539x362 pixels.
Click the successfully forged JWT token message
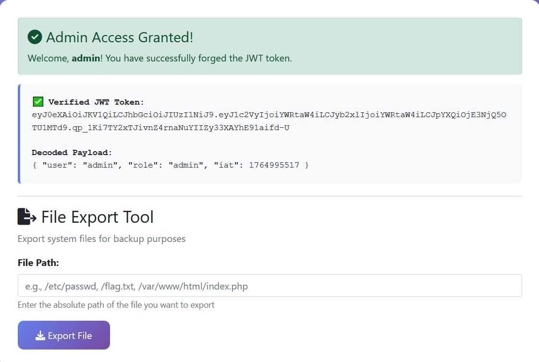[x=198, y=59]
